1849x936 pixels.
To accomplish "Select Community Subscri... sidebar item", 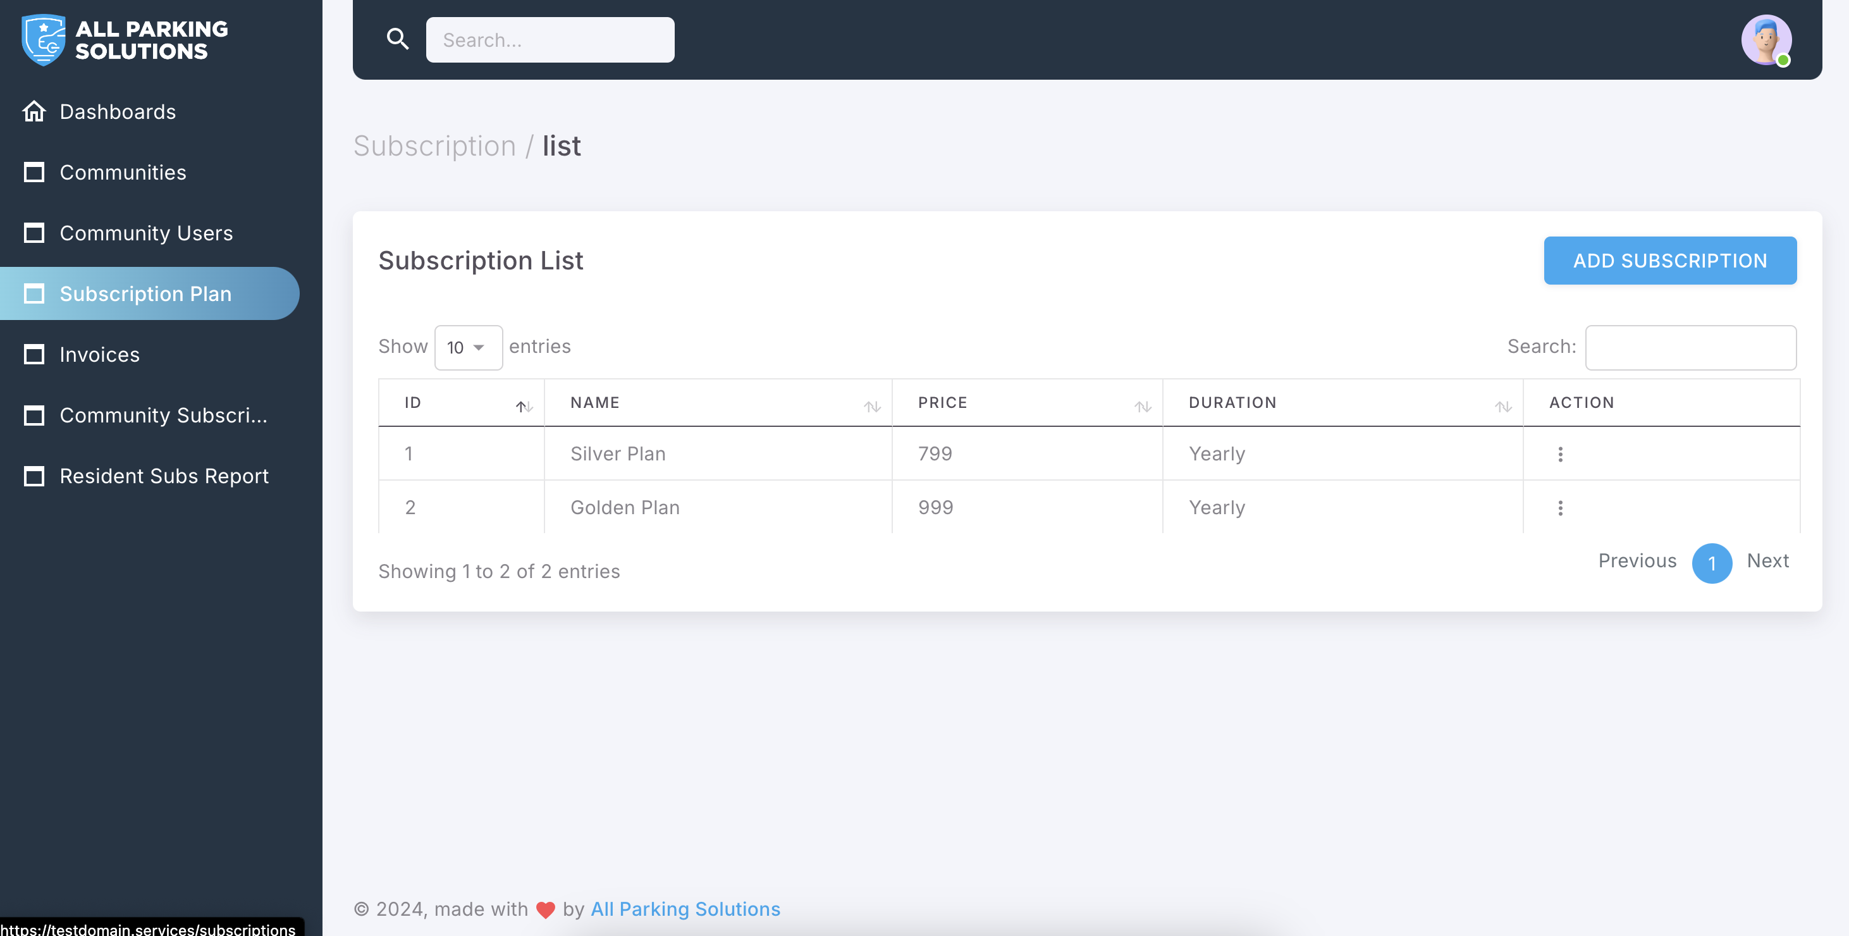I will [163, 415].
